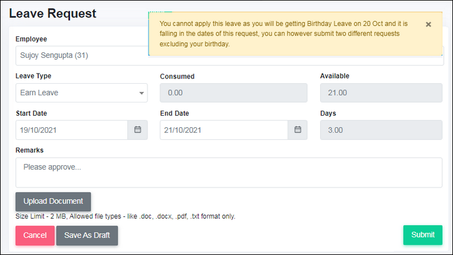453x255 pixels.
Task: Click the Start Date input field
Action: (x=72, y=130)
